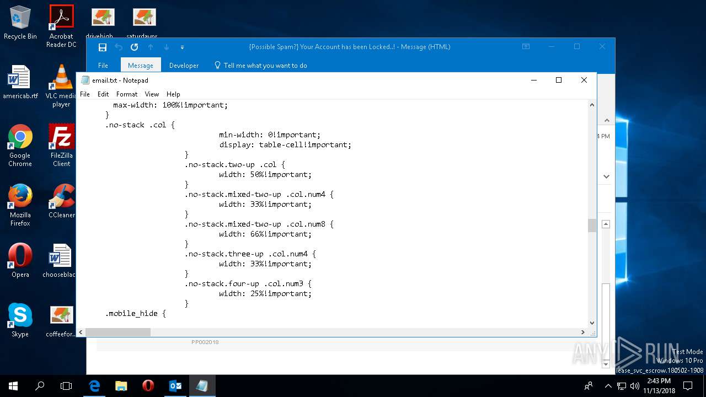Viewport: 706px width, 397px height.
Task: Launch Acrobat Reader DC from desktop
Action: tap(61, 26)
